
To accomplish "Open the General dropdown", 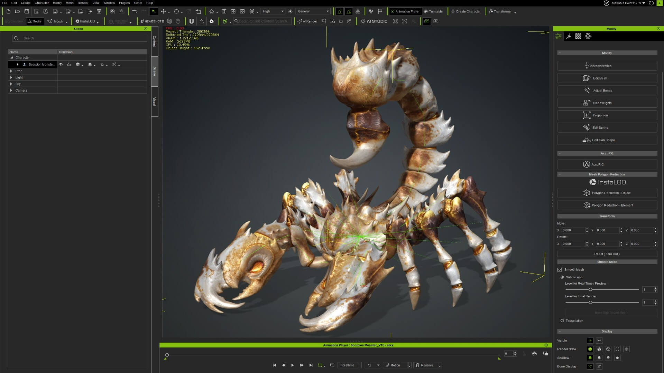I will (x=313, y=11).
